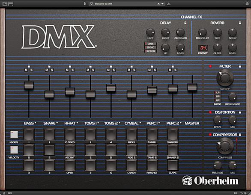The image size is (251, 195).
Task: Click the CC icon in status bar
Action: click(x=236, y=193)
